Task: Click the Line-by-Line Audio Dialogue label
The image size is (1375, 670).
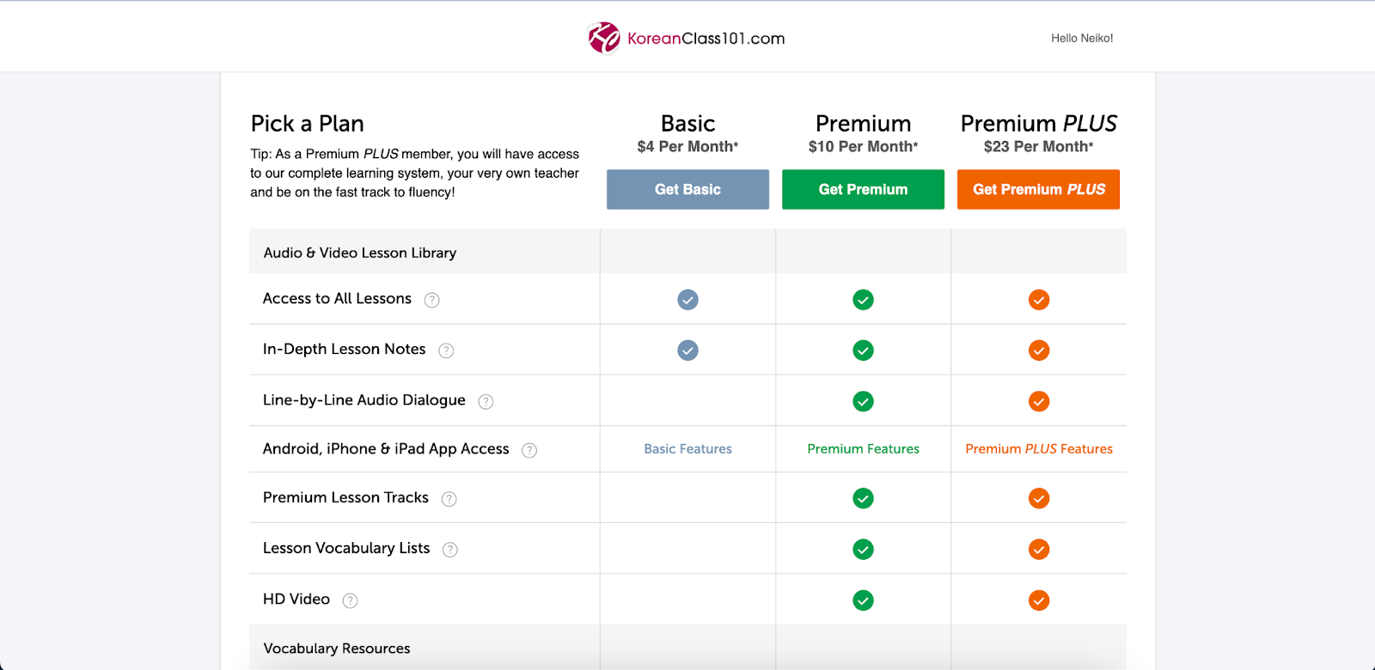Action: (364, 400)
